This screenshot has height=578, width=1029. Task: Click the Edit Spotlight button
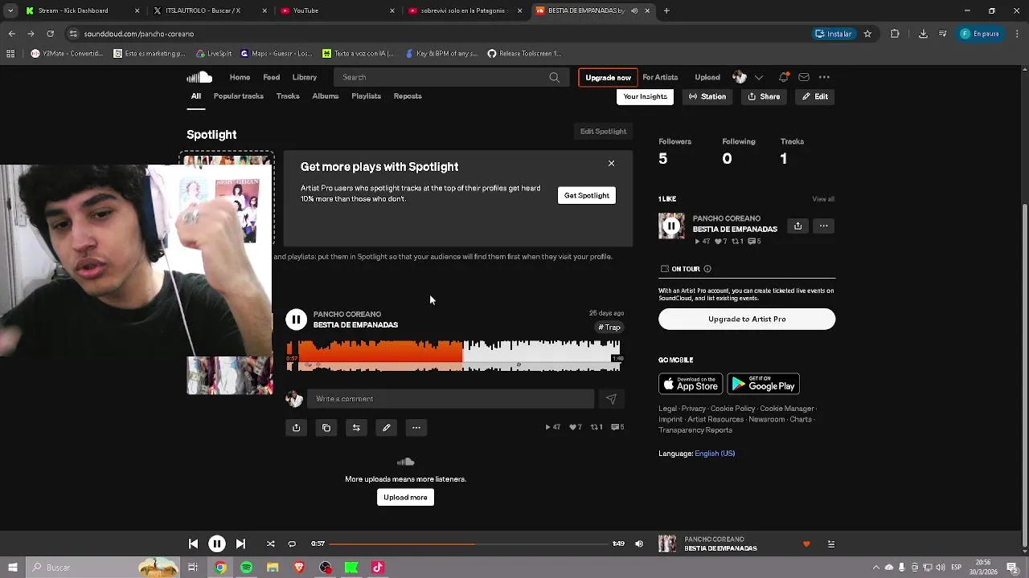(603, 132)
